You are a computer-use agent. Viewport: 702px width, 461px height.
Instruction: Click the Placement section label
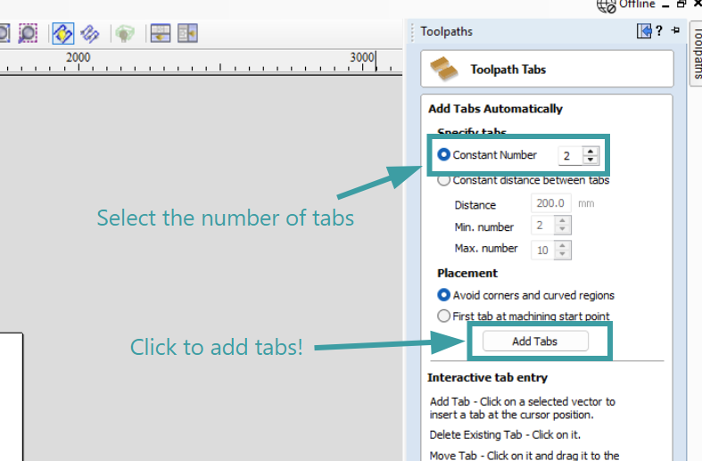(x=467, y=273)
